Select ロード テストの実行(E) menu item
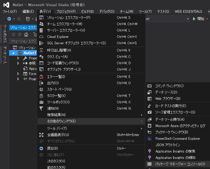The image size is (210, 169). click(x=178, y=106)
